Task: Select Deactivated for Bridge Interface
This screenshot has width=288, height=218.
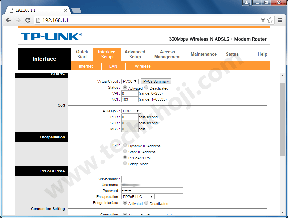Action: pyautogui.click(x=146, y=203)
